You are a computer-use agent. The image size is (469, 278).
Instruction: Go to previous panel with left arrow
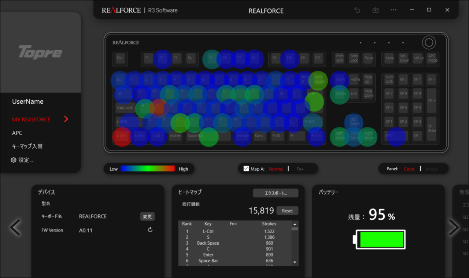coord(15,227)
